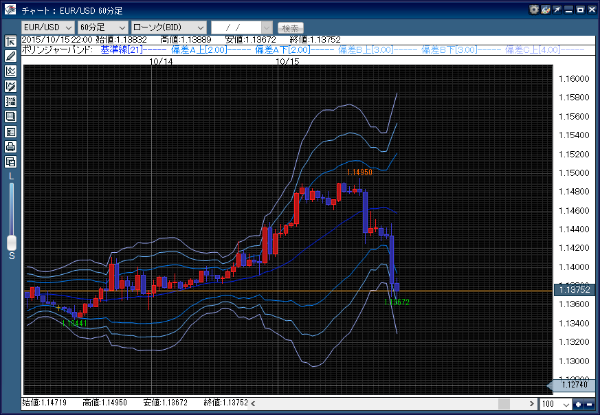Open the EUR/USD currency pair dropdown

[48, 27]
